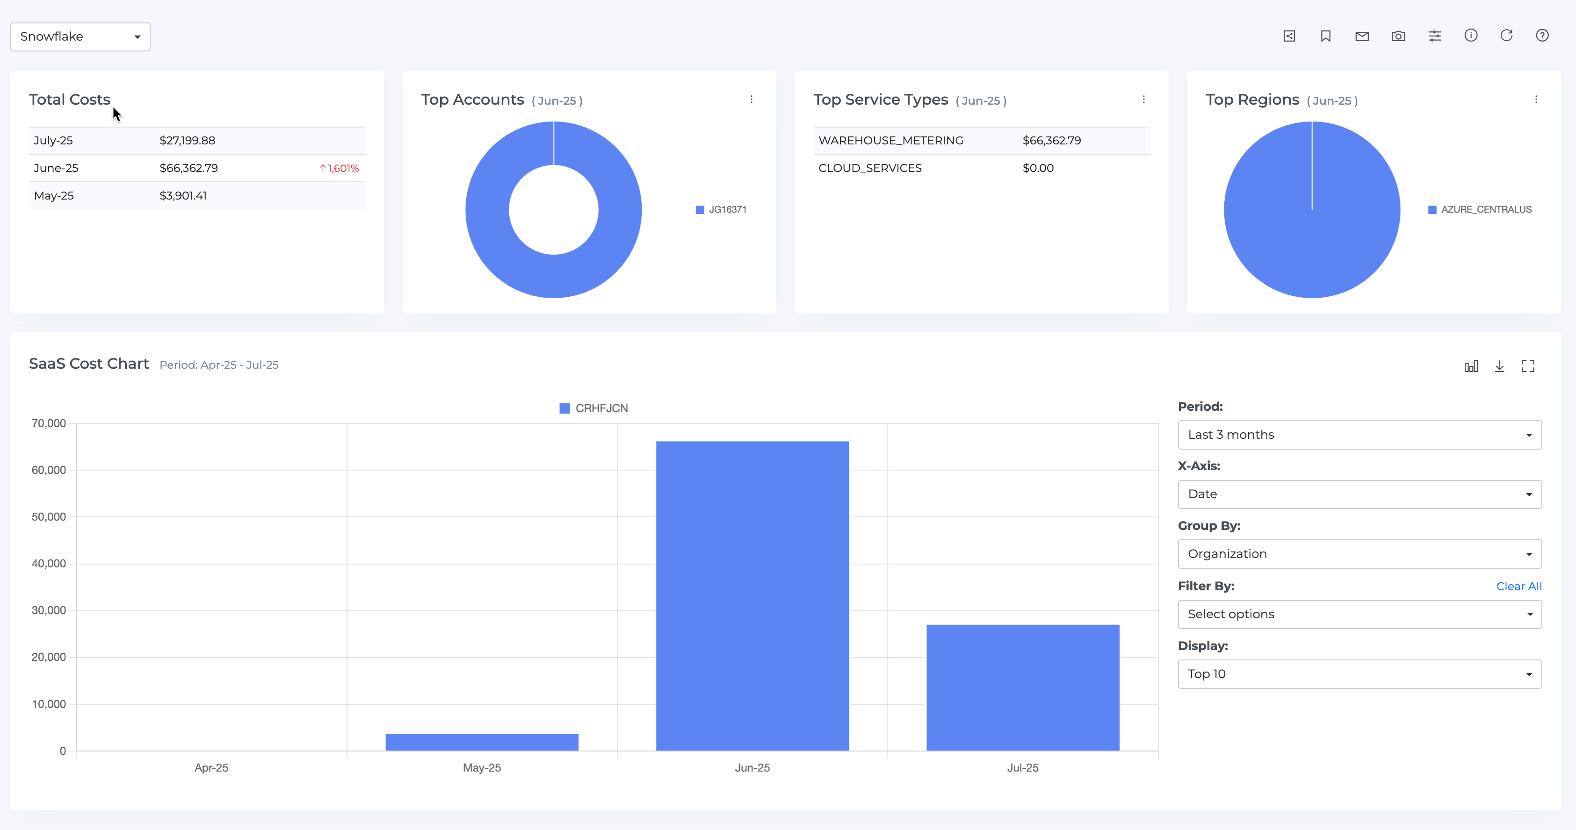Expand SaaS Cost Chart to fullscreen
1576x830 pixels.
pos(1528,366)
